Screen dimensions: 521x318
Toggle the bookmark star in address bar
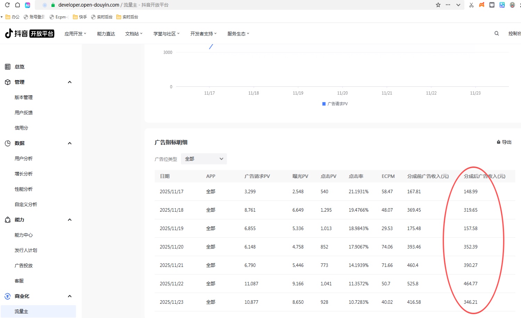(x=438, y=5)
